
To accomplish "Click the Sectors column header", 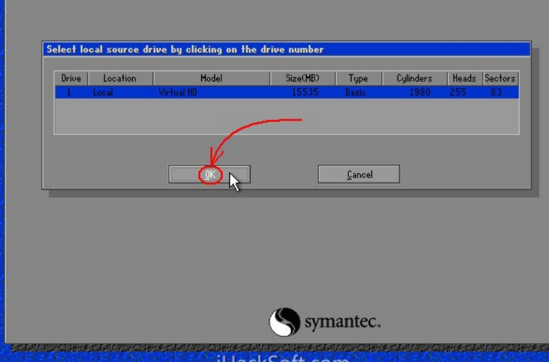I will (500, 79).
